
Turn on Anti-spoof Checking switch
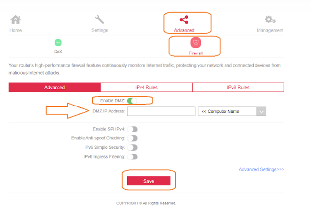132,138
